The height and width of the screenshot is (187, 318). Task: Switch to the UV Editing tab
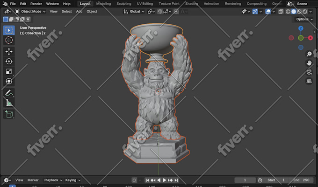coord(145,4)
